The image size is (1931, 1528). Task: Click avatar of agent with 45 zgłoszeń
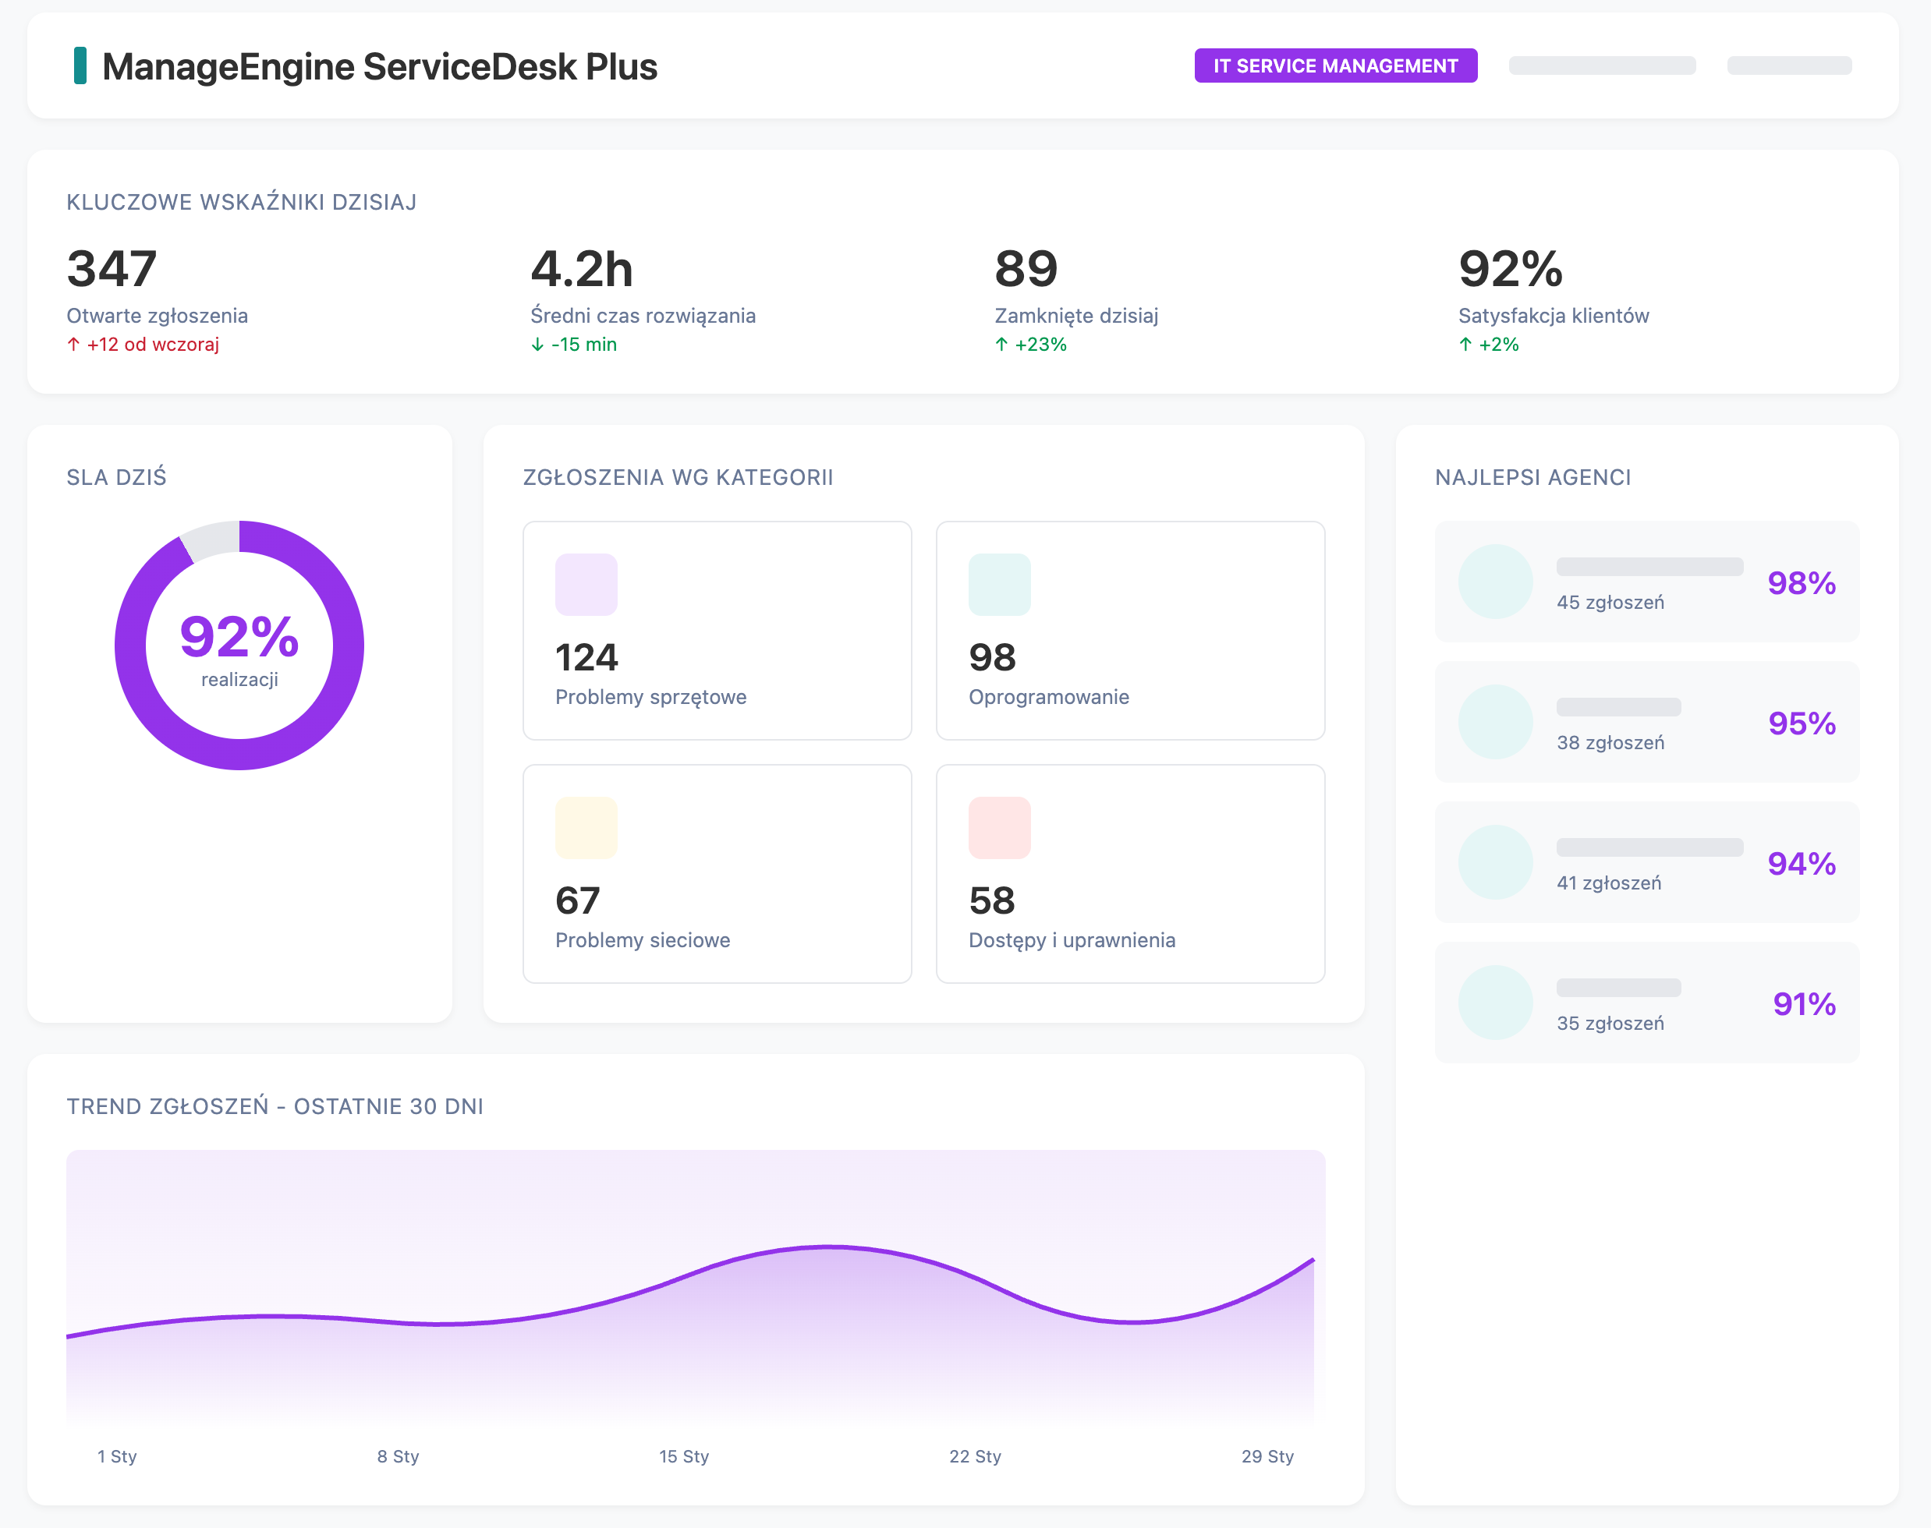coord(1495,582)
